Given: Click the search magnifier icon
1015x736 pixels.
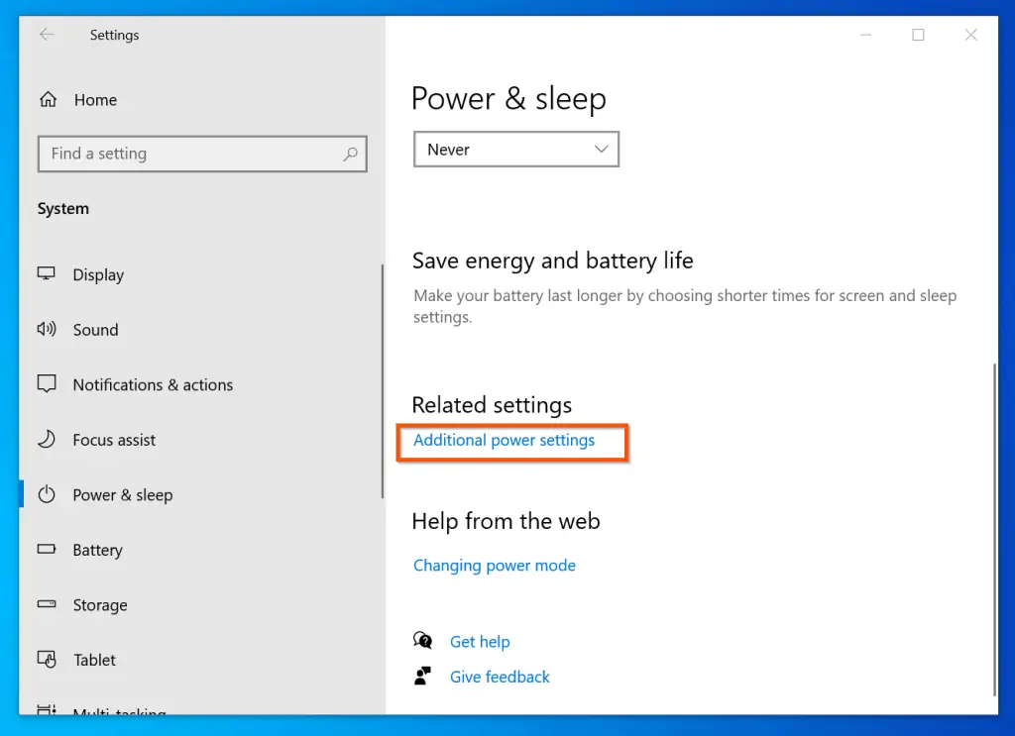Looking at the screenshot, I should tap(350, 154).
